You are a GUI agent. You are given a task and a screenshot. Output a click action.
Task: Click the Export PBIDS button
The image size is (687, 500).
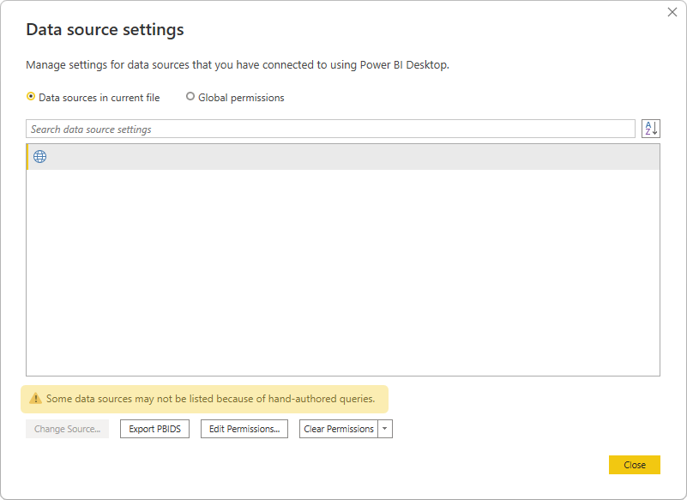point(154,429)
